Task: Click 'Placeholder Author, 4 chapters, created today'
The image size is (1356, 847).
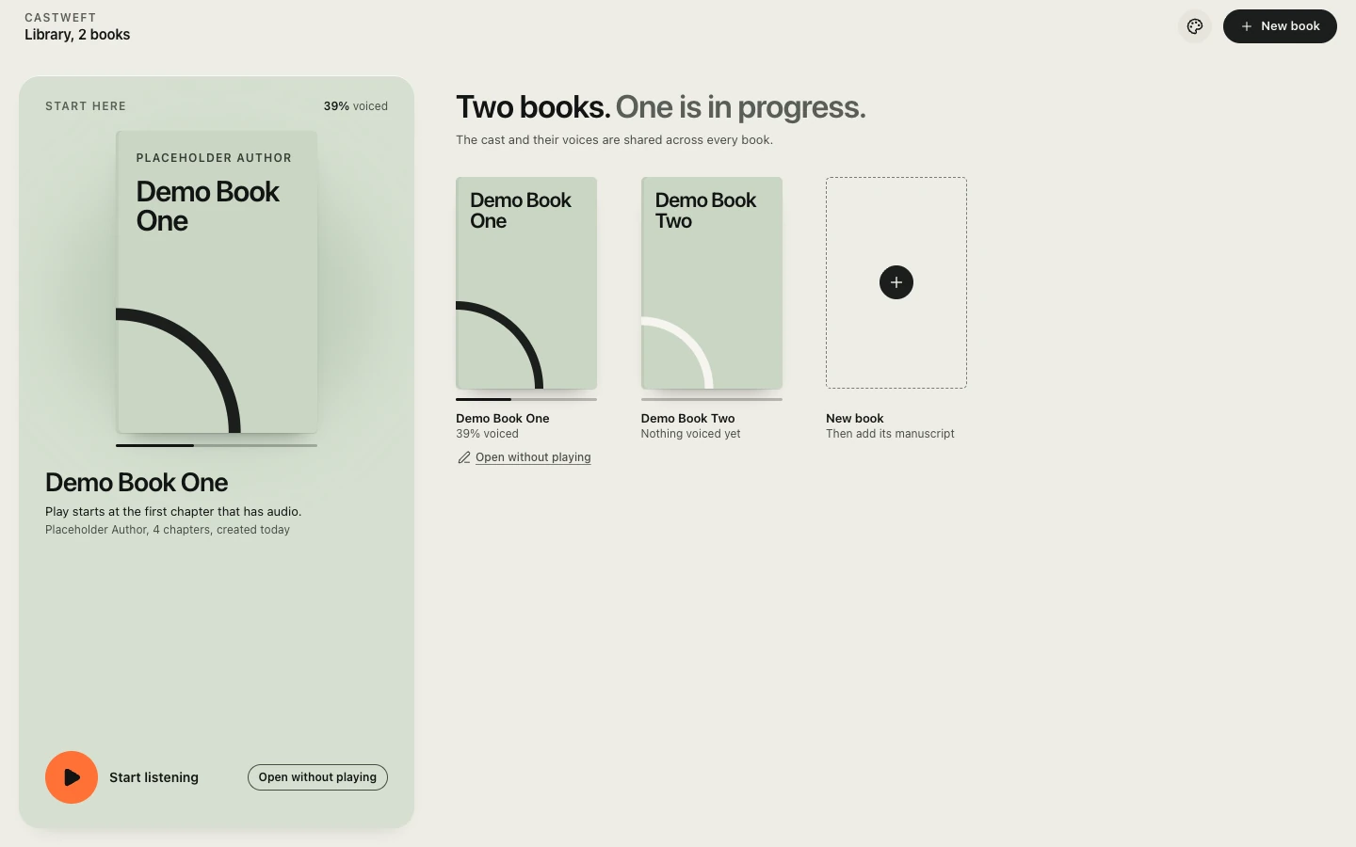Action: [x=168, y=530]
